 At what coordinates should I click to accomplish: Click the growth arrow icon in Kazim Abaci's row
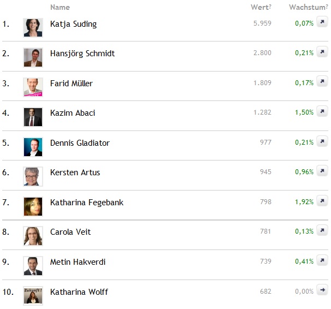pyautogui.click(x=322, y=112)
